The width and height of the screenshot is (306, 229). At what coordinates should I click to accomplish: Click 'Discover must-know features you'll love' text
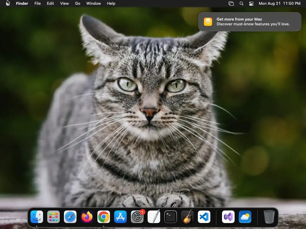tap(253, 24)
